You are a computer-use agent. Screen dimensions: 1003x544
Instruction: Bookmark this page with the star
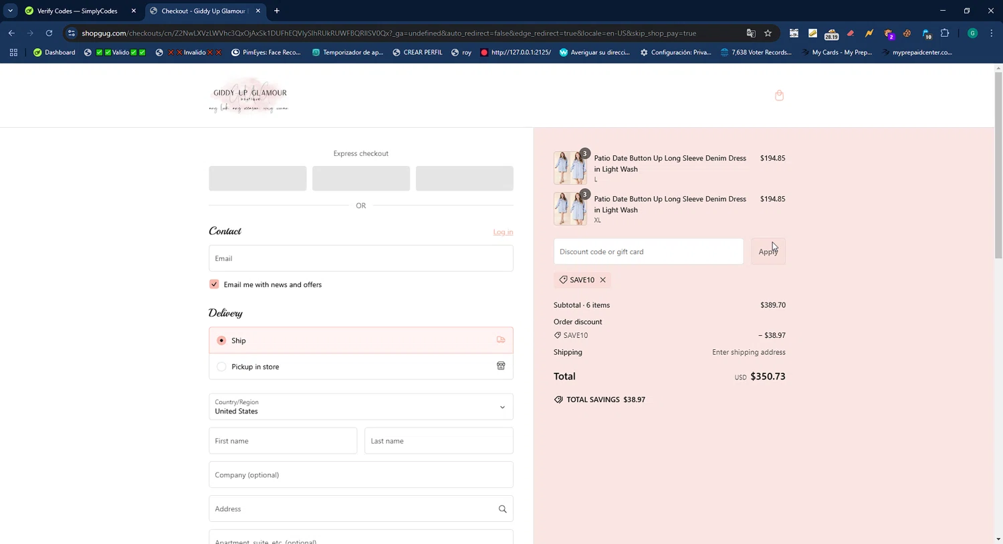point(768,33)
